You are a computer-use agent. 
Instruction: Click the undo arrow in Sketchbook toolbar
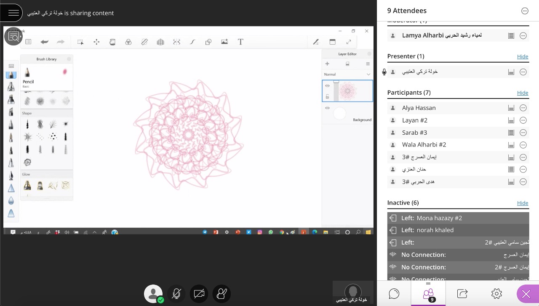[x=44, y=42]
